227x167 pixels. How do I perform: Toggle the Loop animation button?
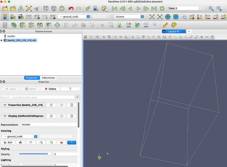[x=162, y=8]
